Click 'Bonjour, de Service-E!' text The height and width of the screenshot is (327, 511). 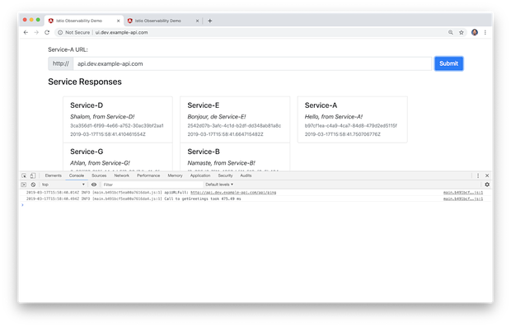217,117
